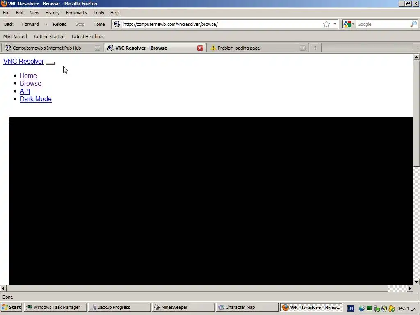This screenshot has height=315, width=420.
Task: Open the Tools menu
Action: tap(98, 13)
